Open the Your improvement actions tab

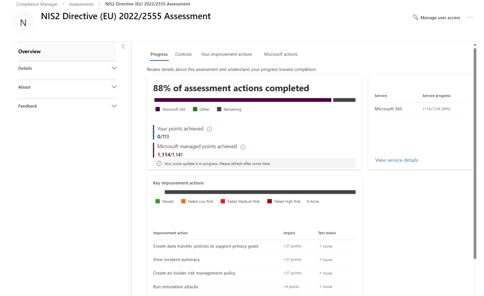[226, 54]
